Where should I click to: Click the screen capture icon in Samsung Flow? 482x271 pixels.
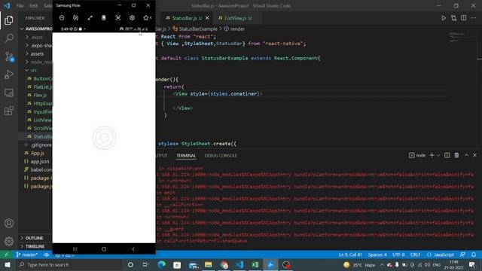117,18
